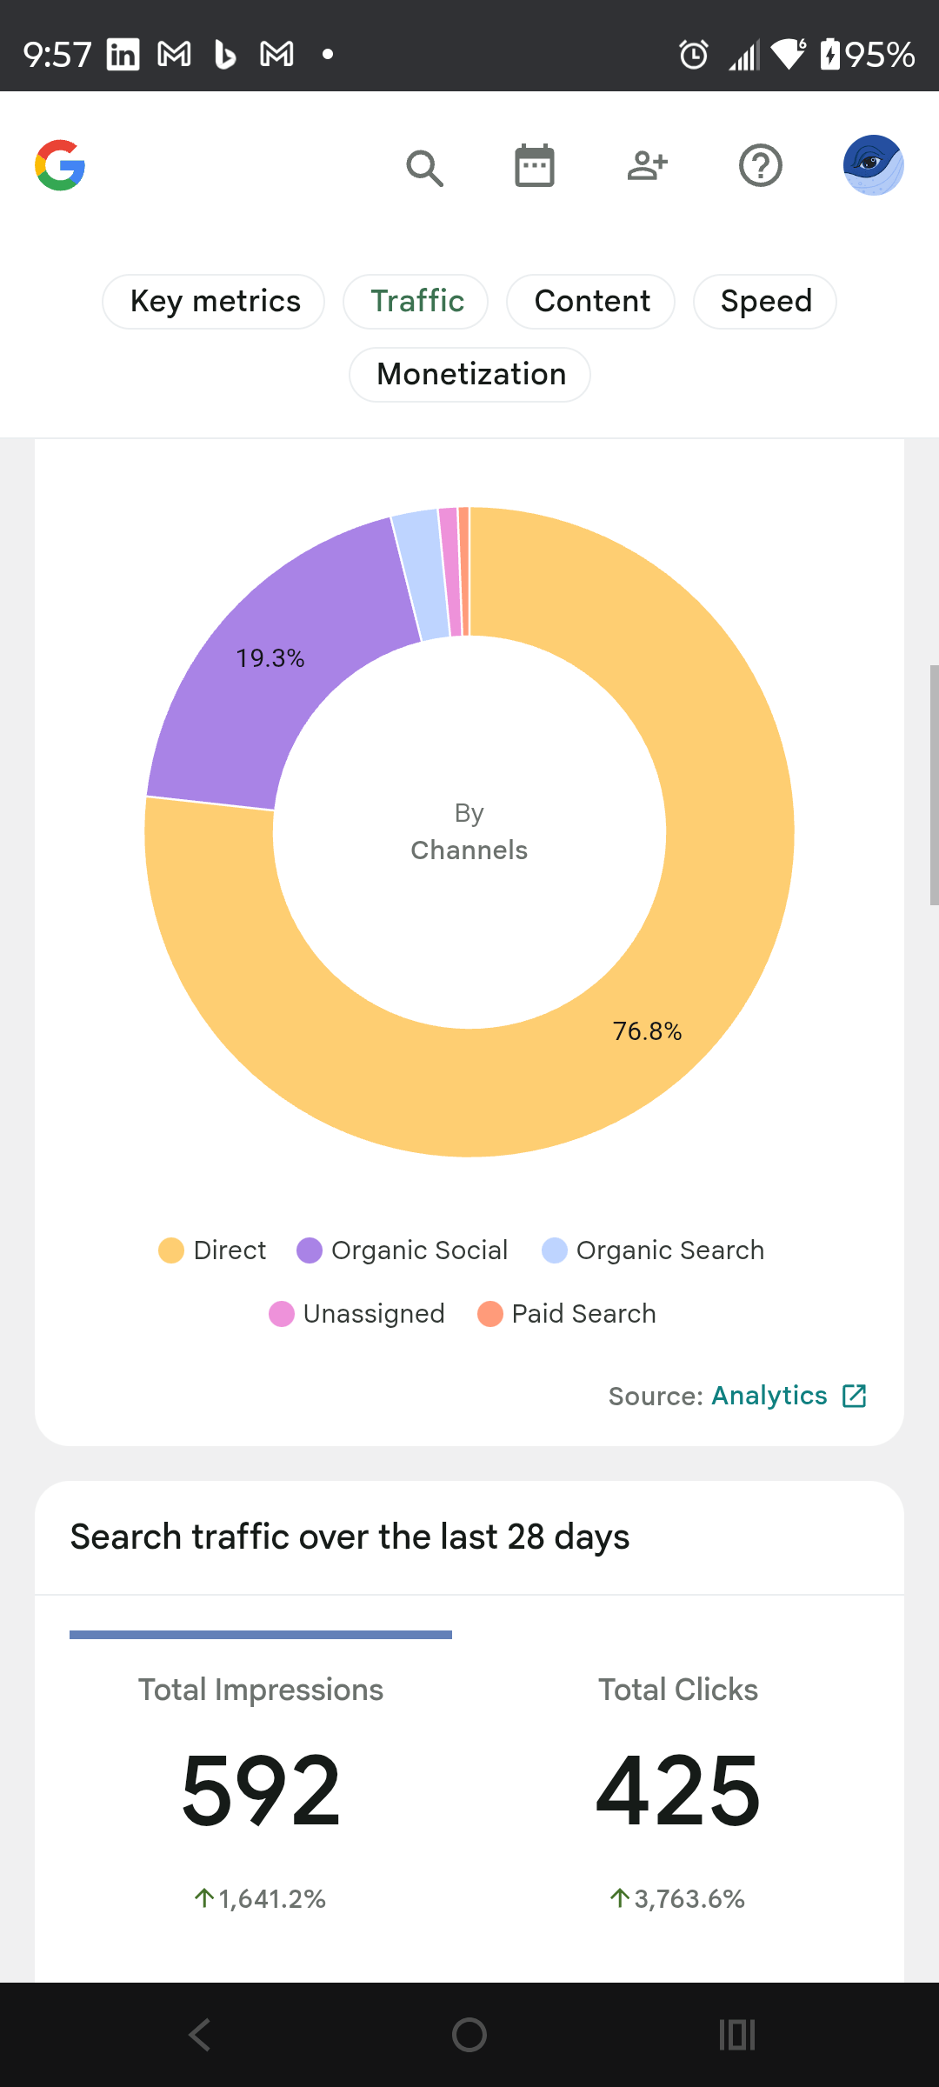
Task: Click the purple Organic Social legend dot
Action: (310, 1250)
